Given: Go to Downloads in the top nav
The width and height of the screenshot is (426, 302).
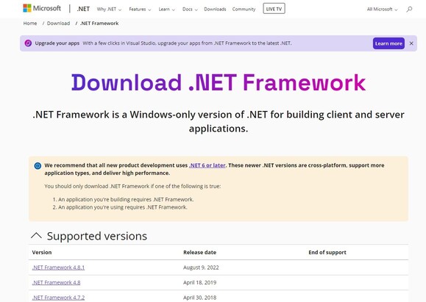Looking at the screenshot, I should coord(215,10).
